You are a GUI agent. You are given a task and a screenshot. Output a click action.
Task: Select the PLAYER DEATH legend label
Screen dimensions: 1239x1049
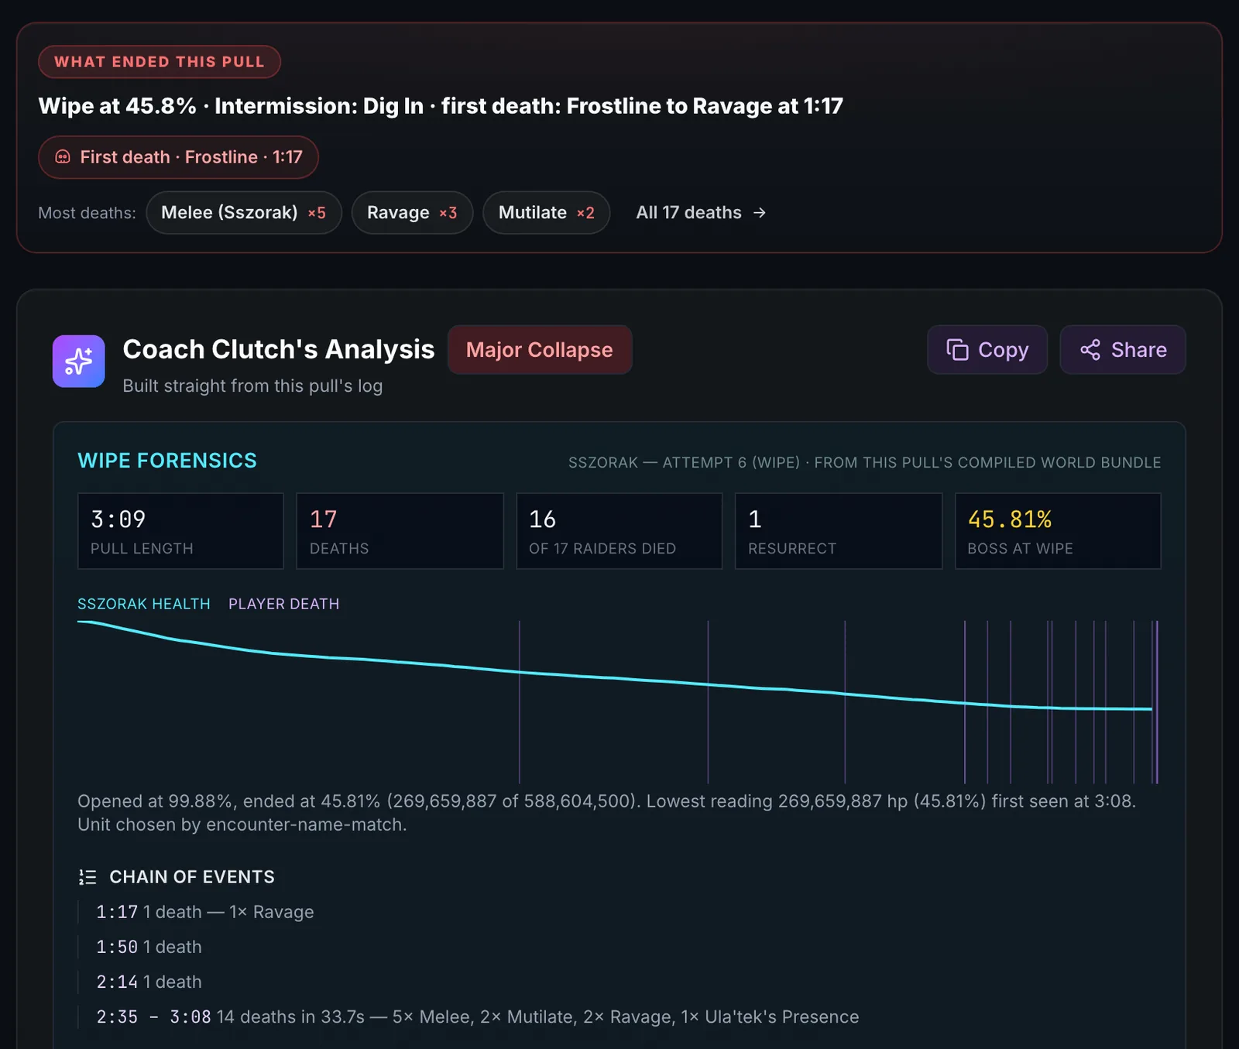coord(284,604)
